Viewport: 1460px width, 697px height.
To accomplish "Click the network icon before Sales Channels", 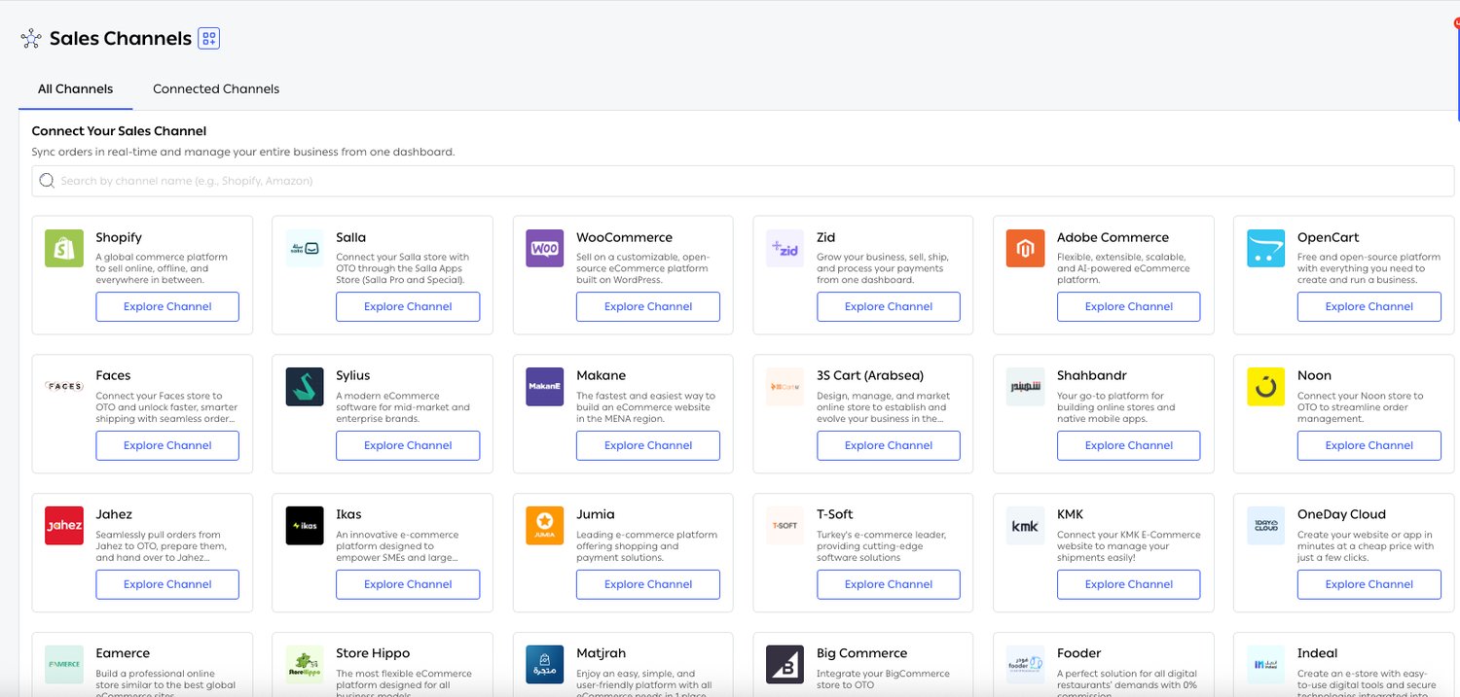I will tap(31, 39).
